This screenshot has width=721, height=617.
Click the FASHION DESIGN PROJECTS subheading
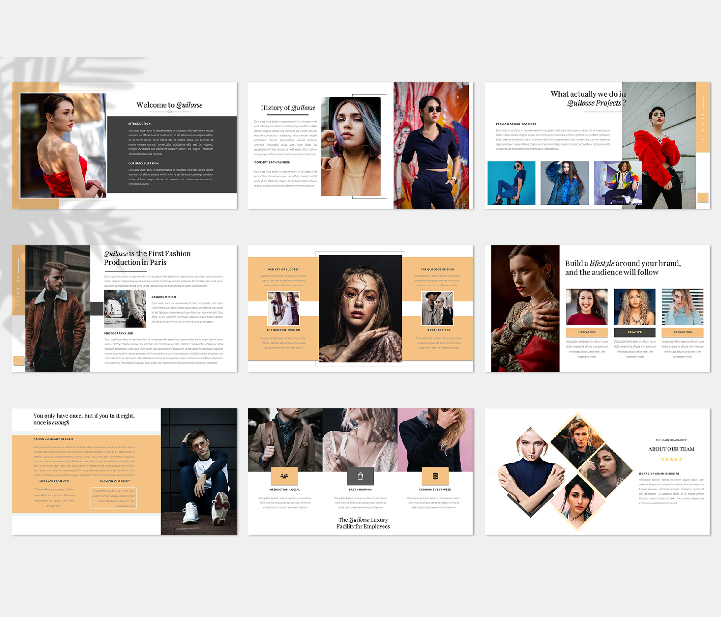click(x=516, y=124)
